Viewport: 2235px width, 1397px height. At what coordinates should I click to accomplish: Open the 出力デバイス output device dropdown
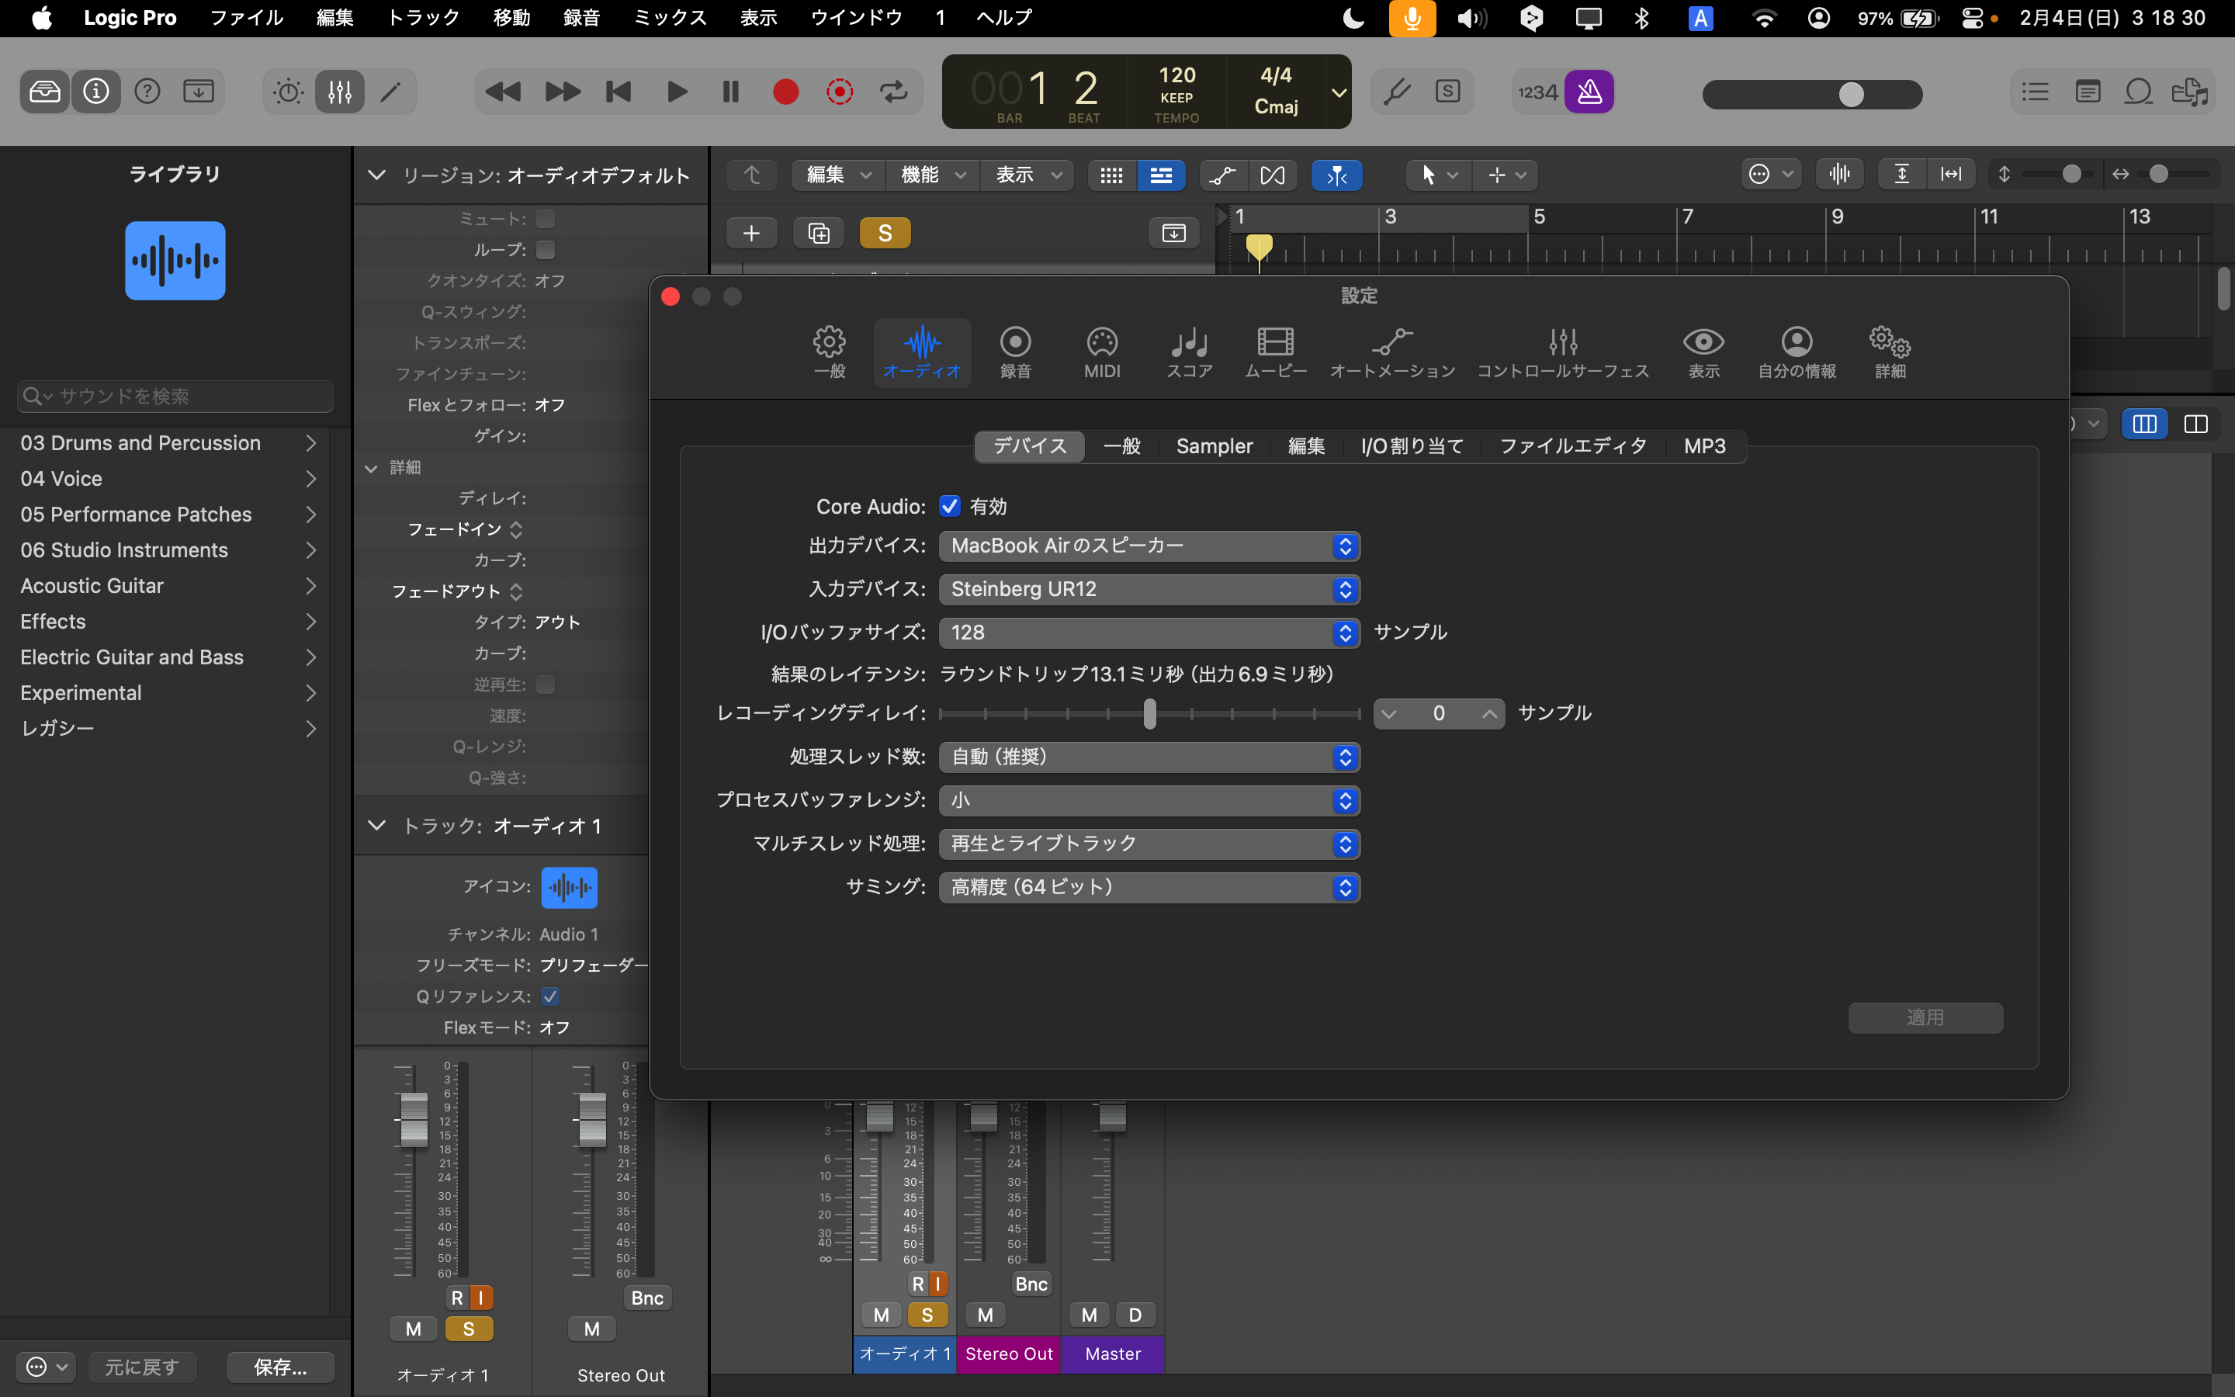(x=1148, y=546)
